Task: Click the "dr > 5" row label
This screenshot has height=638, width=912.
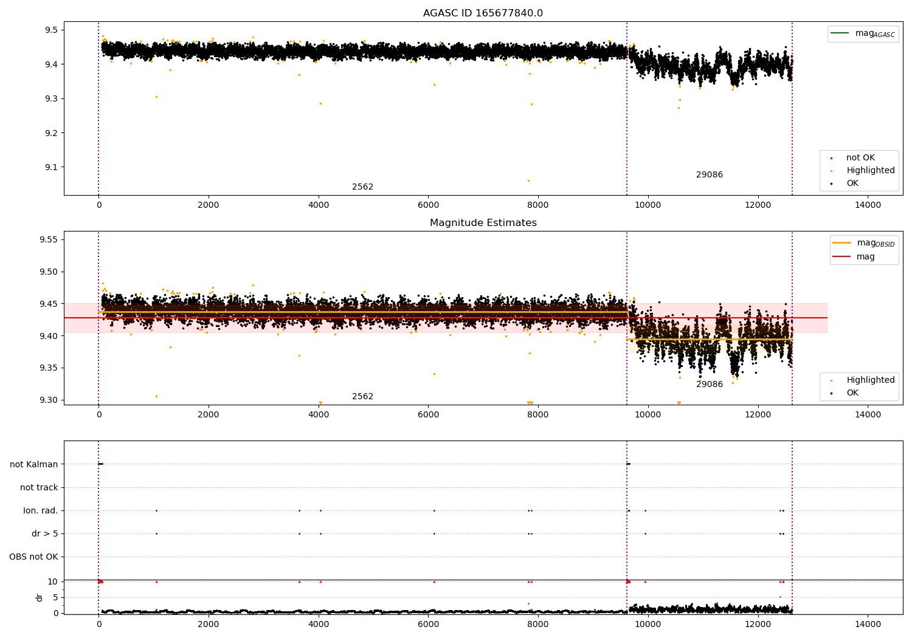Action: coord(45,534)
